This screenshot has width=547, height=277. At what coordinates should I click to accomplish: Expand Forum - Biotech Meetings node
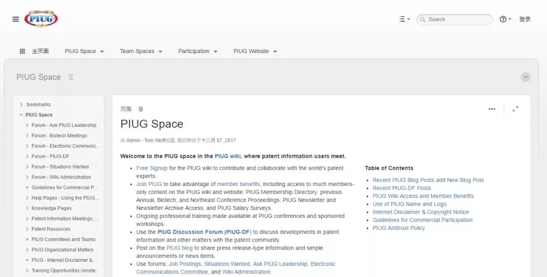click(27, 135)
